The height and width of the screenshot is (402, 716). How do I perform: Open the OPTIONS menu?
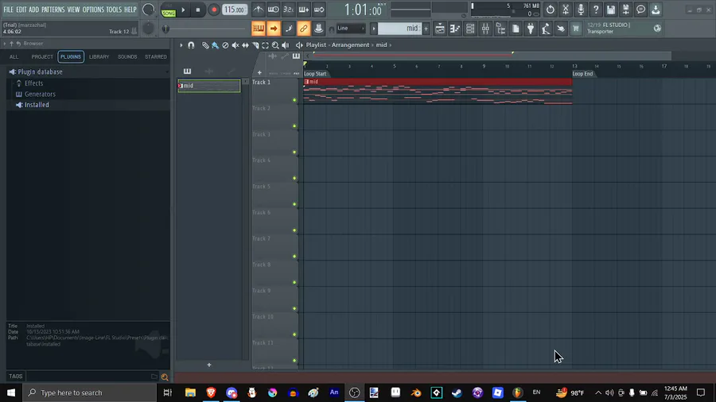click(x=93, y=10)
